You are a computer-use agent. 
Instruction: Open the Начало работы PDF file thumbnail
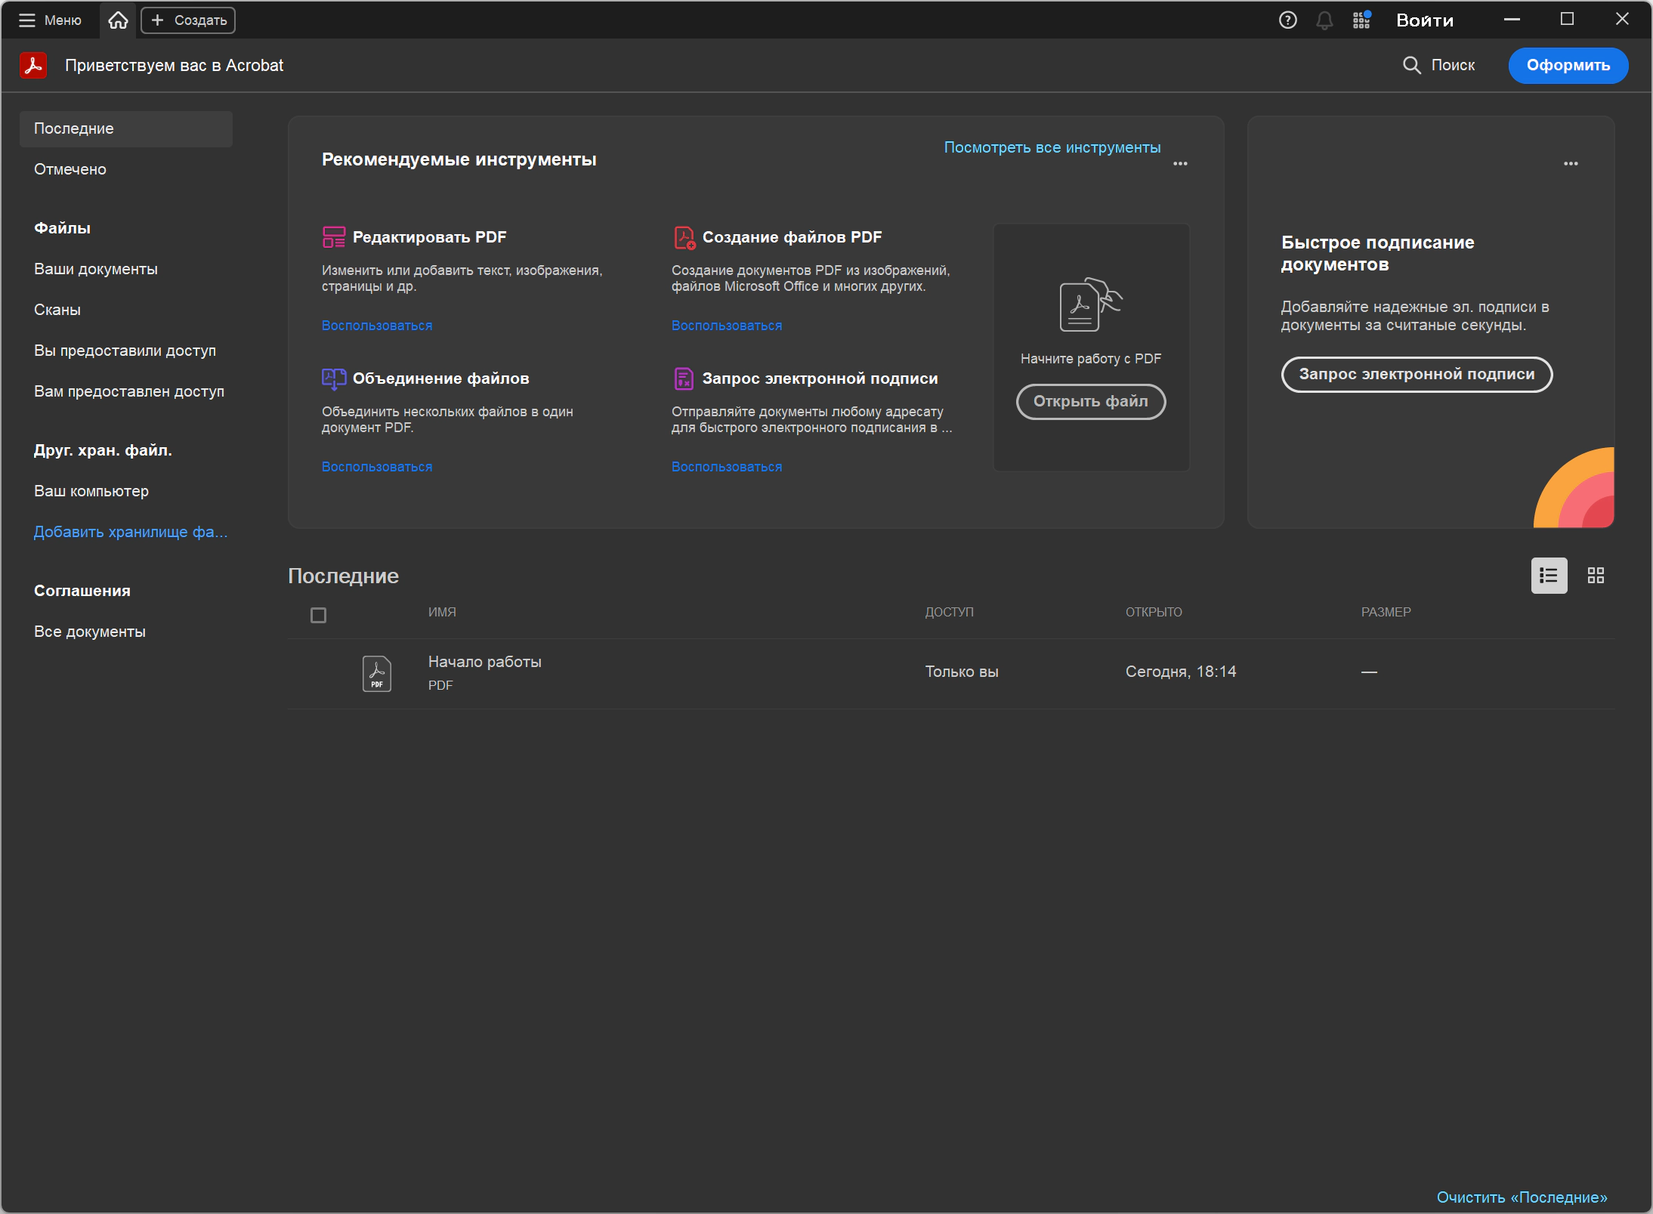click(376, 673)
